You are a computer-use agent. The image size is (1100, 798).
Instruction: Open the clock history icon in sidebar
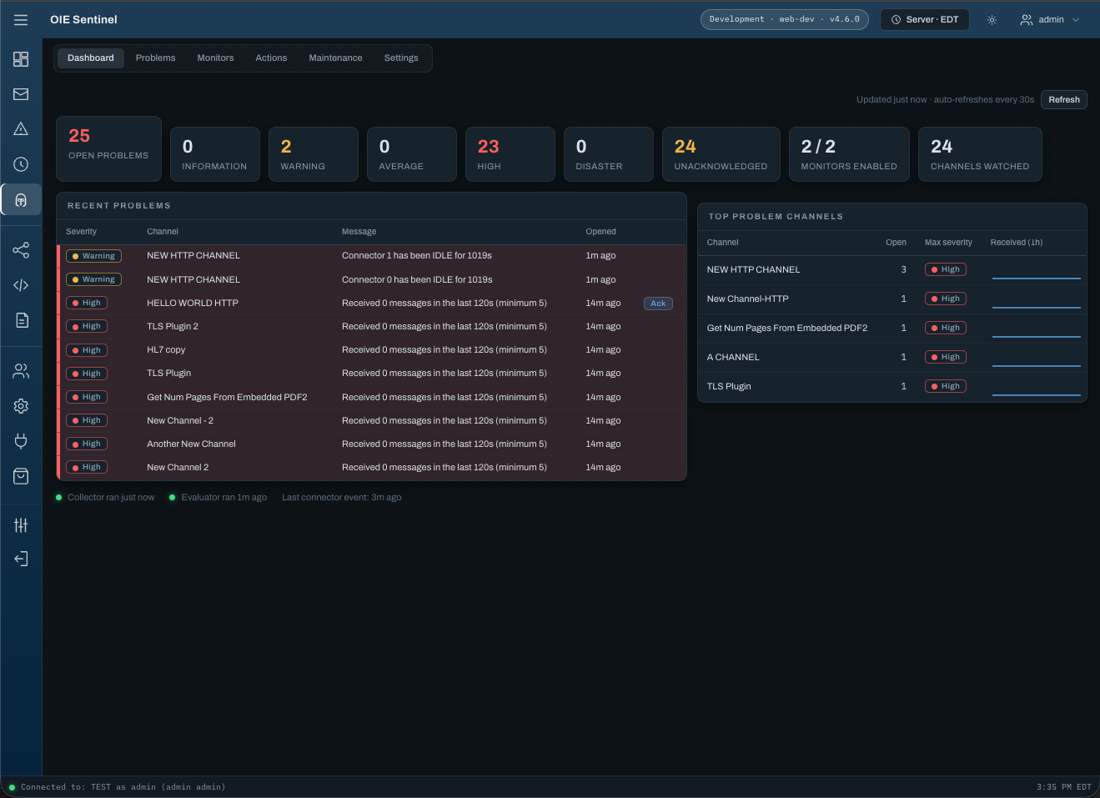click(21, 164)
